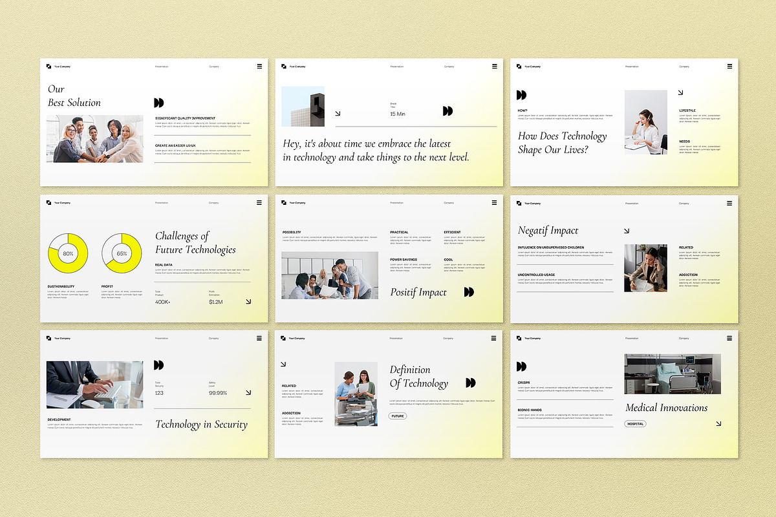Image resolution: width=776 pixels, height=517 pixels.
Task: Click the HOSPITAL pill button
Action: [x=635, y=424]
